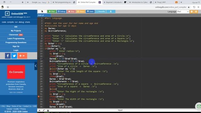Open the Tutorial footer link
The height and width of the screenshot is (113, 201).
(x=9, y=109)
